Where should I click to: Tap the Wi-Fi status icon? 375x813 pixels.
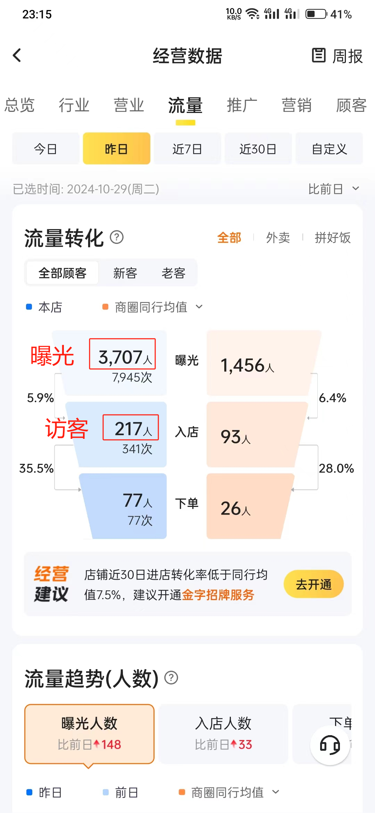click(252, 14)
